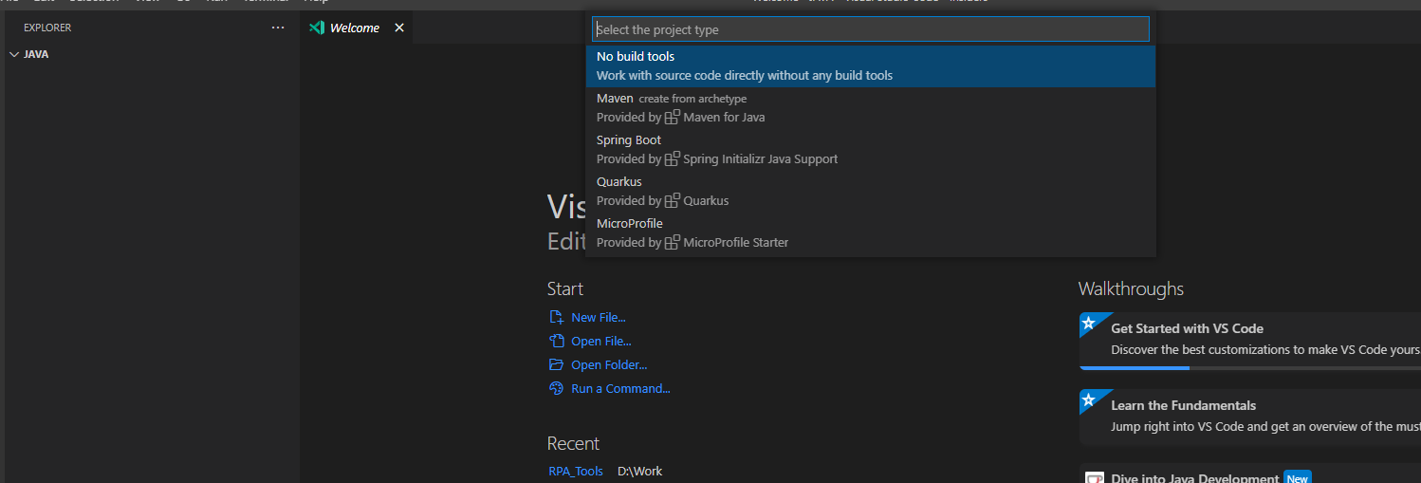Viewport: 1421px width, 483px height.
Task: Collapse the JAVA folder section
Action: [13, 54]
